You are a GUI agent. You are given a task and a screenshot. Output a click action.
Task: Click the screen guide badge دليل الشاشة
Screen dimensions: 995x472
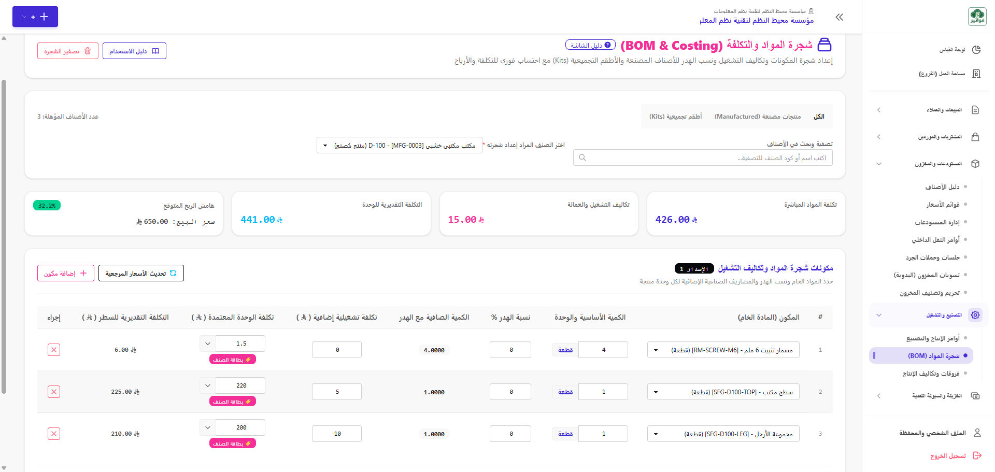click(x=590, y=45)
